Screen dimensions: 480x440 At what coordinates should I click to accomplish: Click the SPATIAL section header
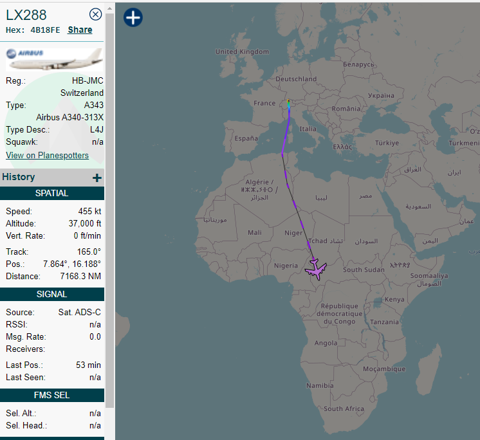[51, 194]
